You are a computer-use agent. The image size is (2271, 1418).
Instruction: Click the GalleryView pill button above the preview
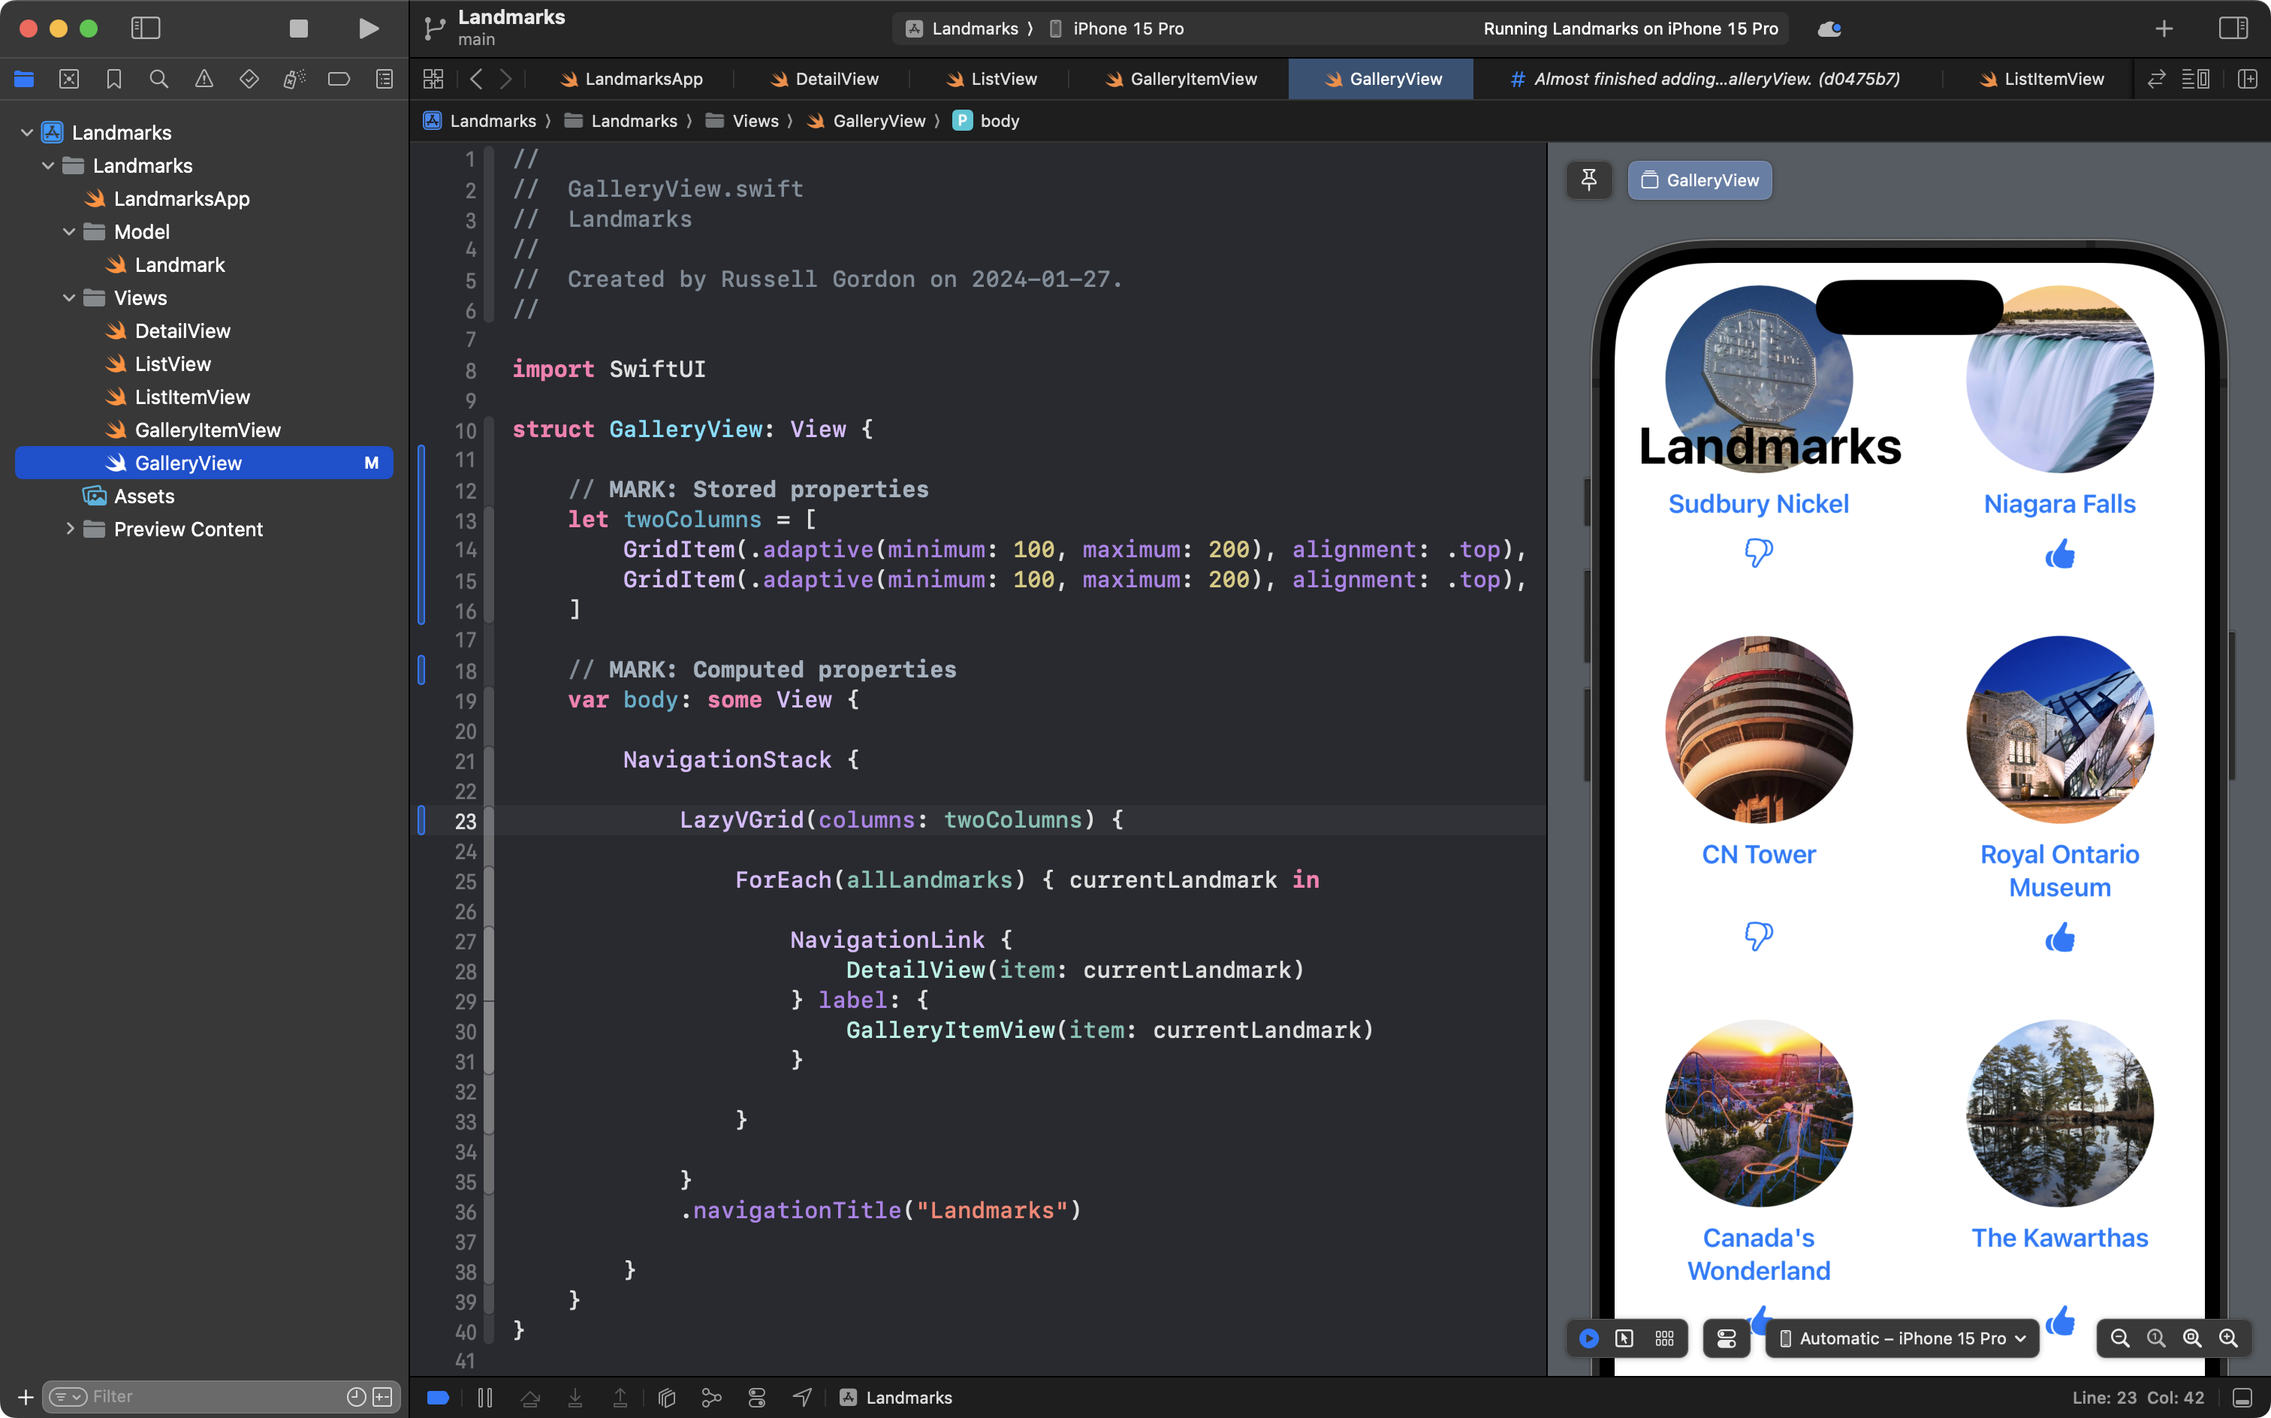tap(1699, 179)
